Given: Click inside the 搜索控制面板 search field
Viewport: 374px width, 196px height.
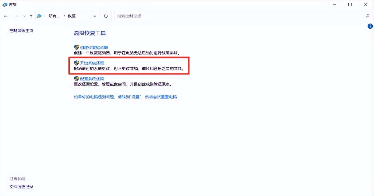Looking at the screenshot, I should pyautogui.click(x=187, y=16).
